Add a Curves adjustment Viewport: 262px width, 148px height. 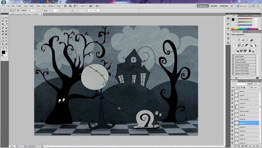tap(247, 40)
